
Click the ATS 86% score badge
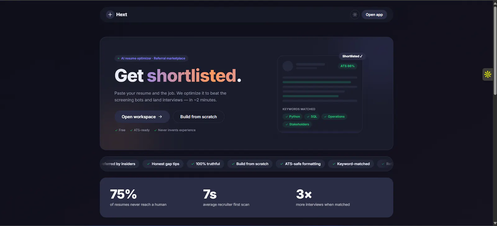(x=347, y=66)
